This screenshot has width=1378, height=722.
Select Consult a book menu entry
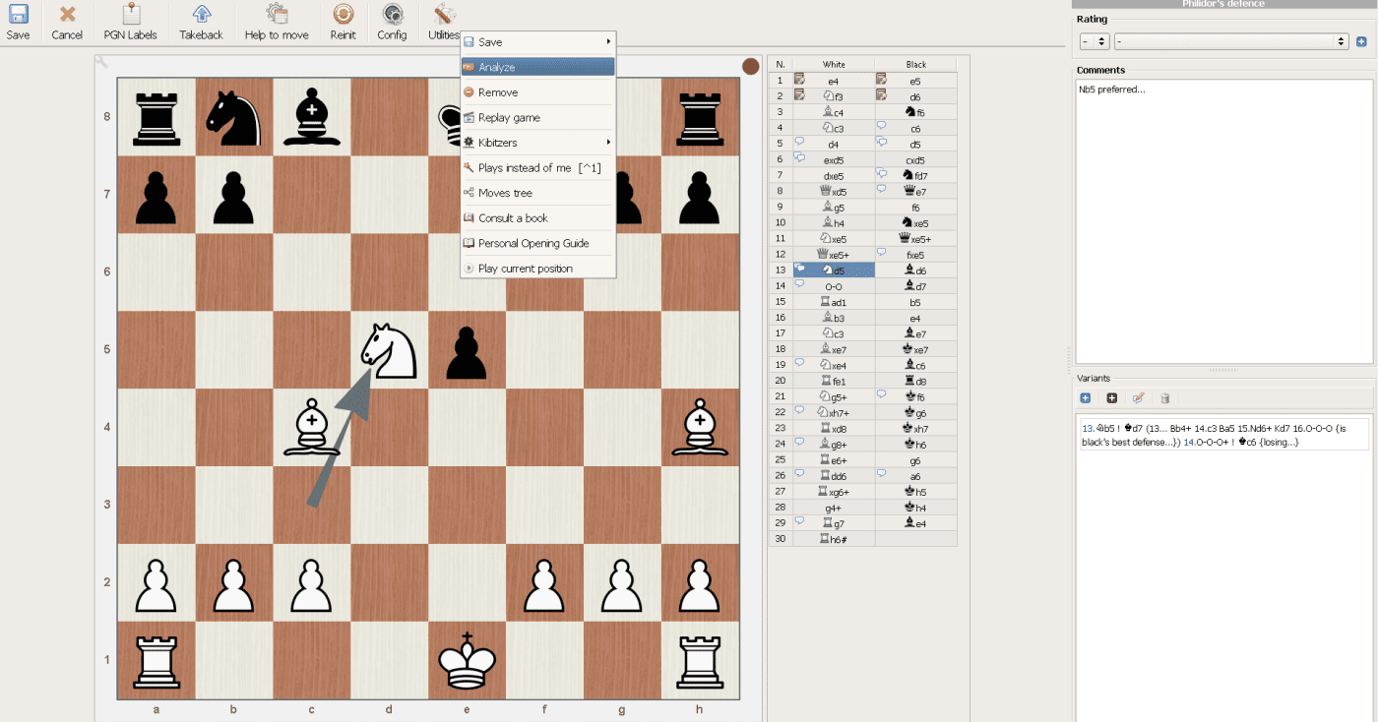coord(537,217)
